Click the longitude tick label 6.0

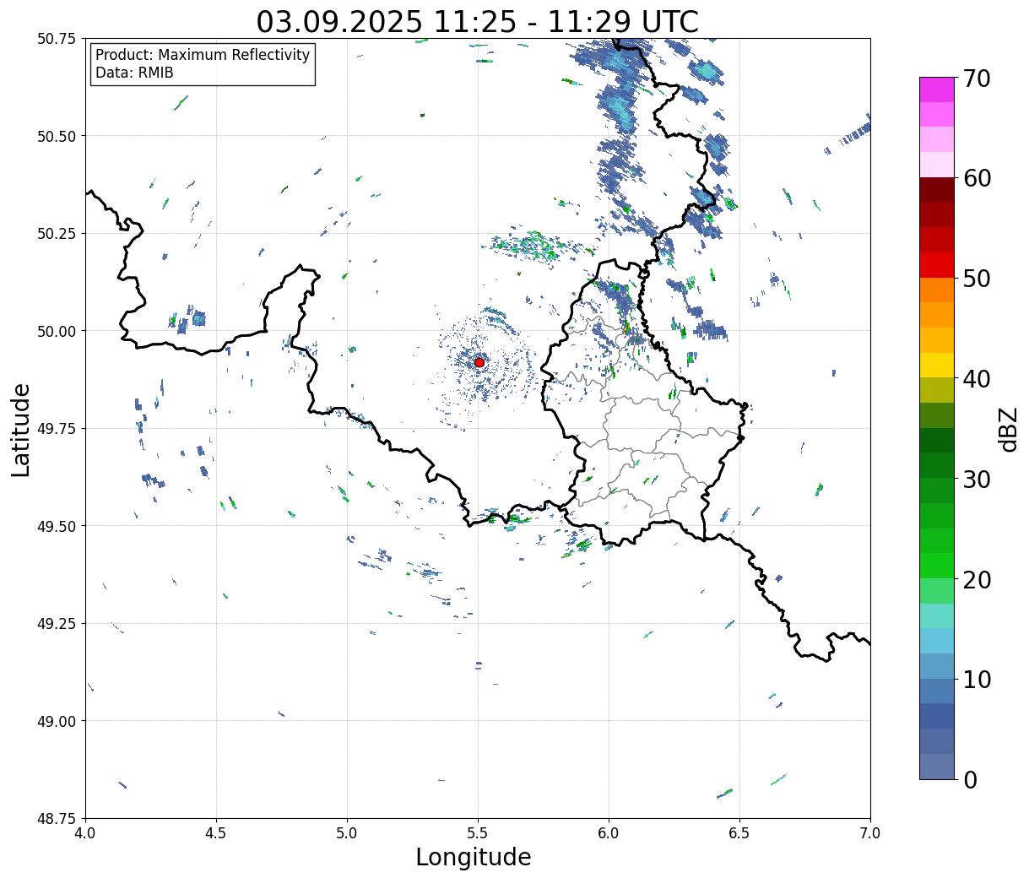point(609,833)
